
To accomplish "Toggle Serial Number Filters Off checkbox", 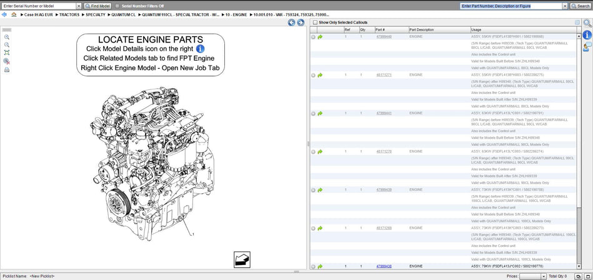I will tap(117, 6).
